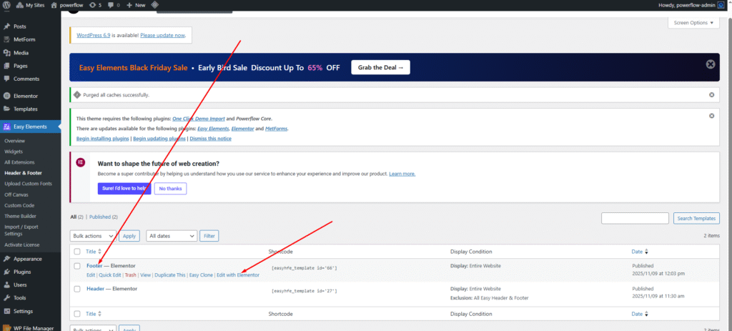Image resolution: width=732 pixels, height=331 pixels.
Task: Dismiss the Black Friday Sale banner
Action: 711,64
